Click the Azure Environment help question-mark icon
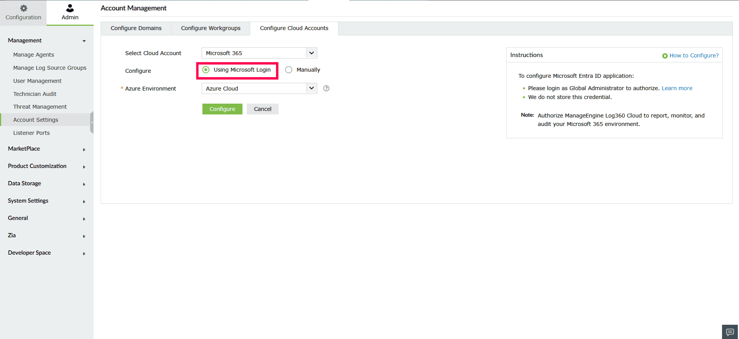Screen dimensions: 739x339 click(326, 88)
